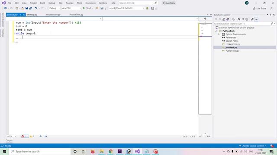
Task: Open the File menu
Action: point(10,3)
